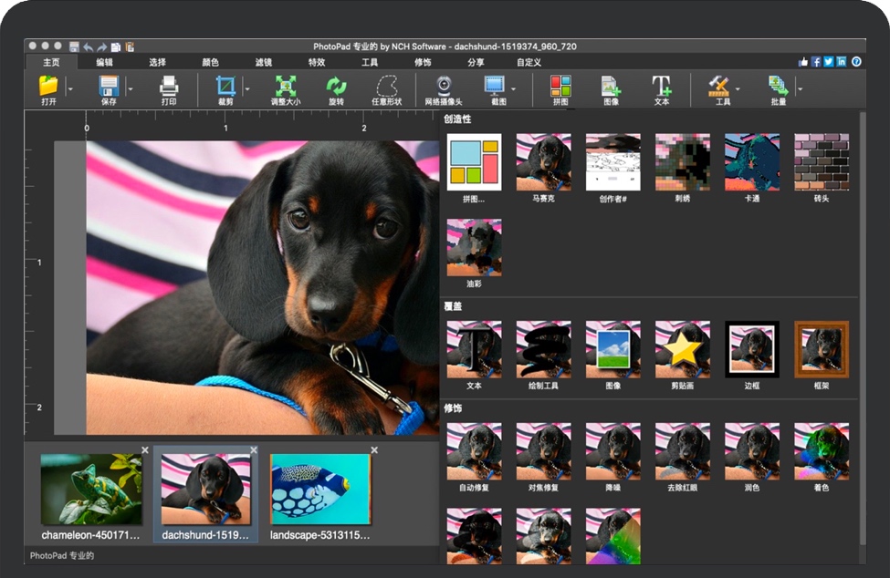This screenshot has width=890, height=578.
Task: Click the 文本 (Text) toolbar icon
Action: (x=661, y=87)
